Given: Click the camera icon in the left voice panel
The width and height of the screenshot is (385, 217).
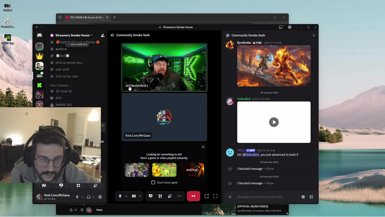Looking at the screenshot, I should 44,185.
